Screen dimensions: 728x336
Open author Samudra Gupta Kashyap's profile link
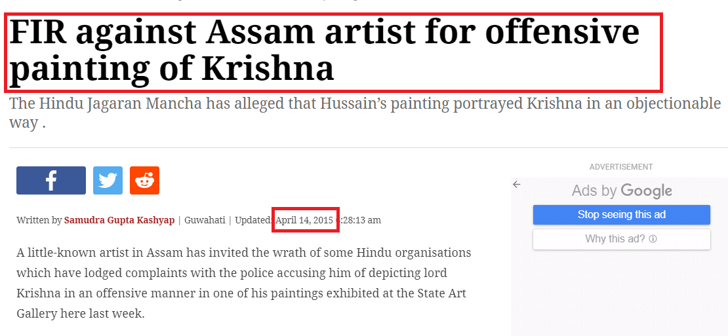[x=119, y=220]
